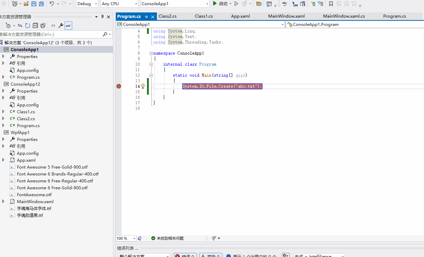Open App.config under ConsoleApp1
The image size is (424, 257).
pyautogui.click(x=28, y=70)
